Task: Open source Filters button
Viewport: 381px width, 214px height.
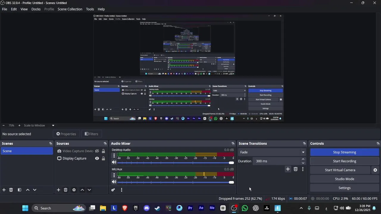Action: point(91,134)
